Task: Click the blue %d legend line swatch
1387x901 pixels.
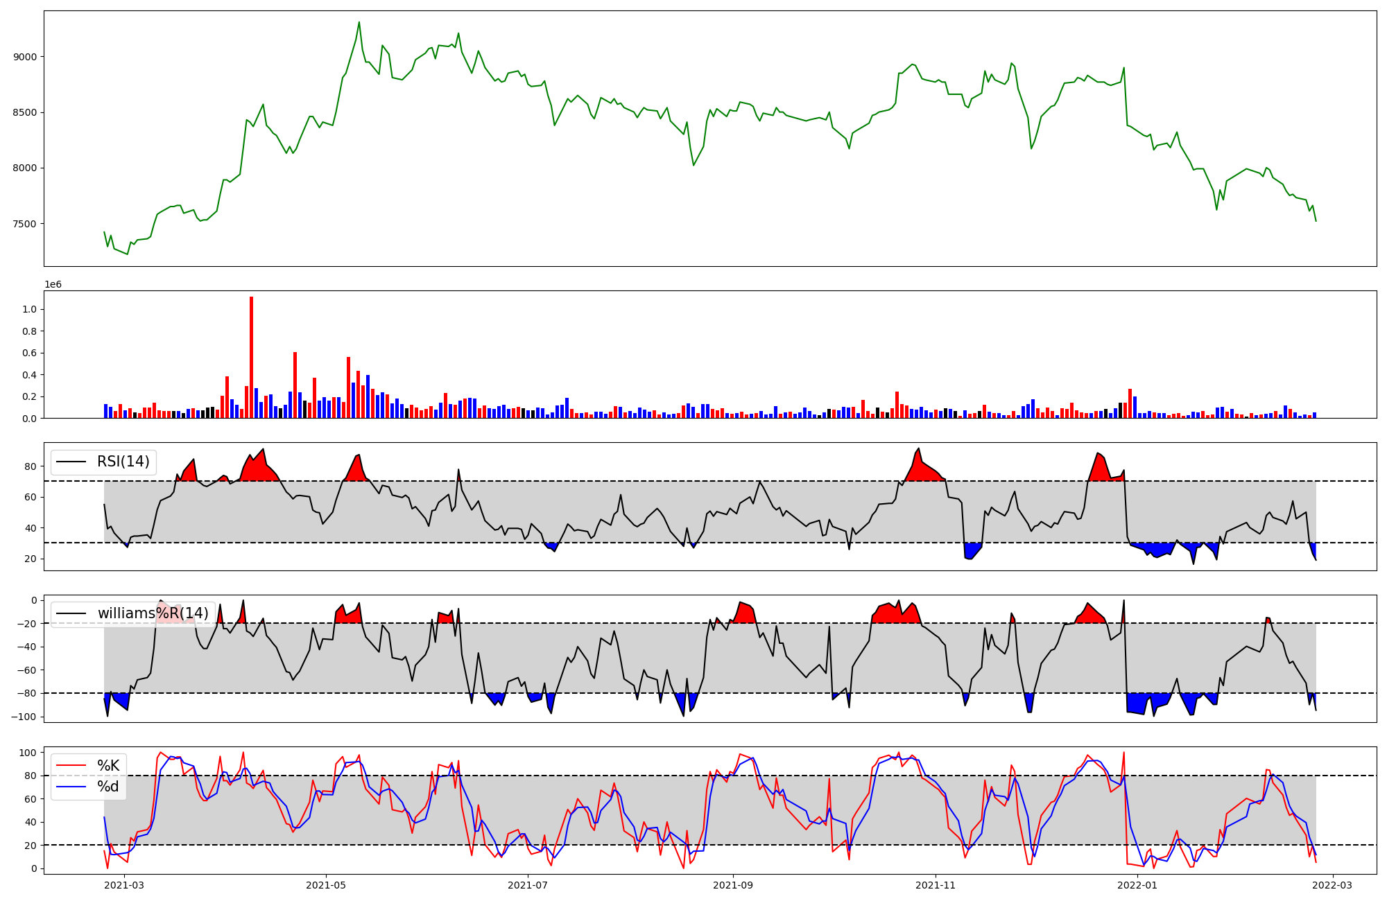Action: [71, 787]
